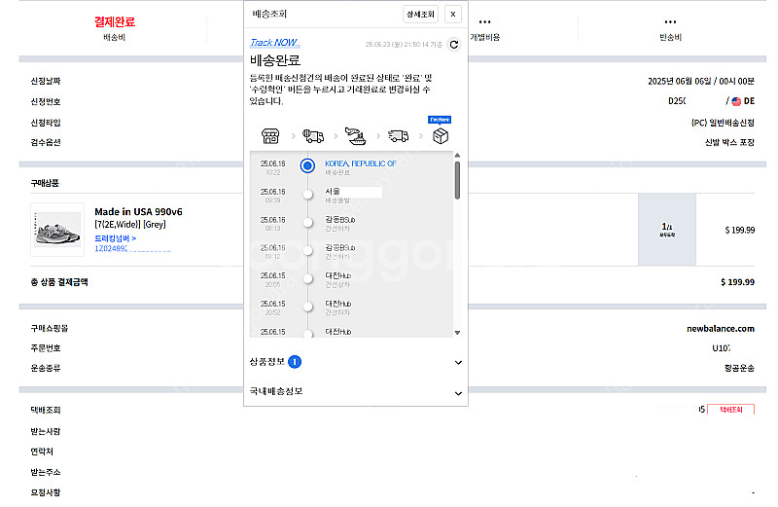Close the 배송조회 popup with X
The width and height of the screenshot is (778, 507).
(x=452, y=15)
